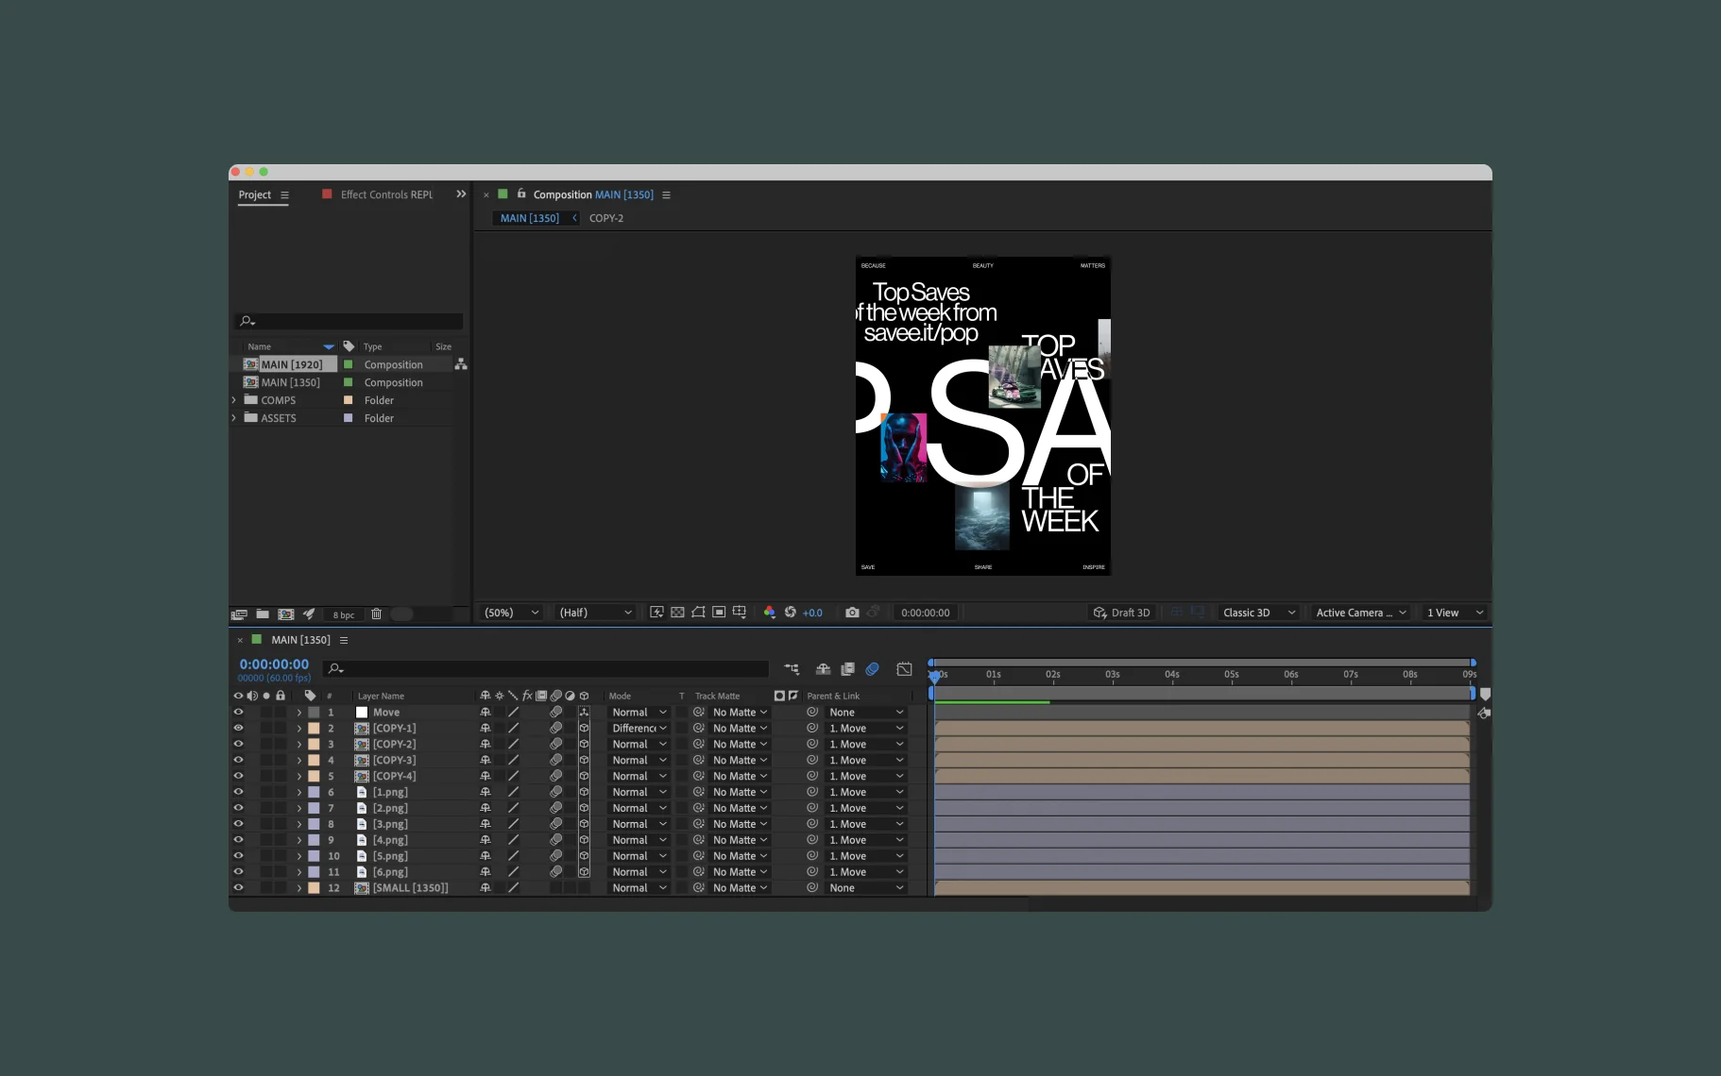Click the Project panel search field
The width and height of the screenshot is (1721, 1076).
(x=349, y=321)
